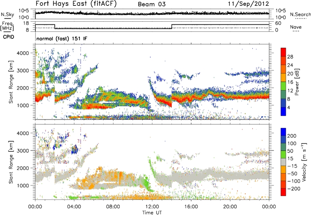The height and width of the screenshot is (215, 311).
Task: Click the '08:00' time axis label
Action: click(113, 207)
